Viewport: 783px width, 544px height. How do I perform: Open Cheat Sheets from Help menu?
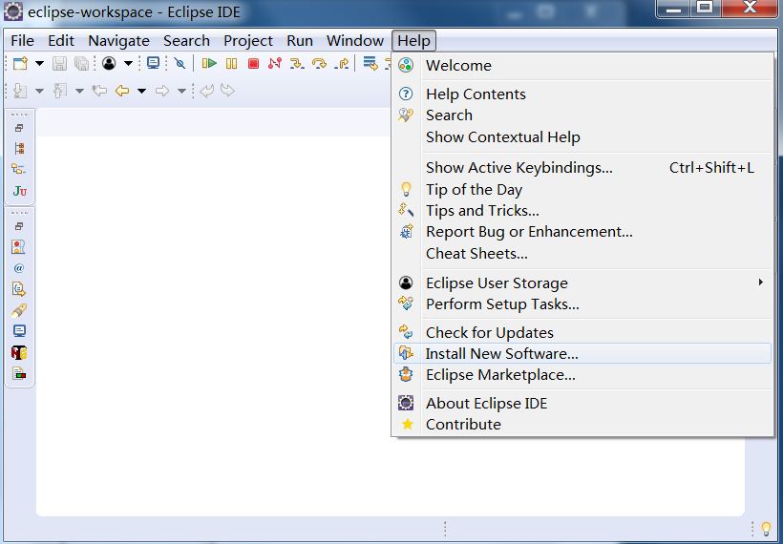click(x=582, y=254)
